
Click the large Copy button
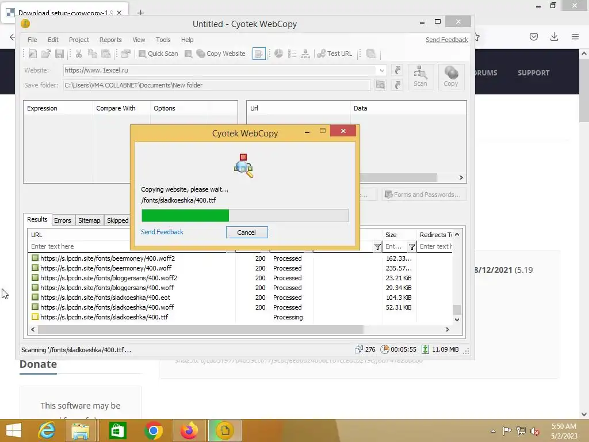451,77
